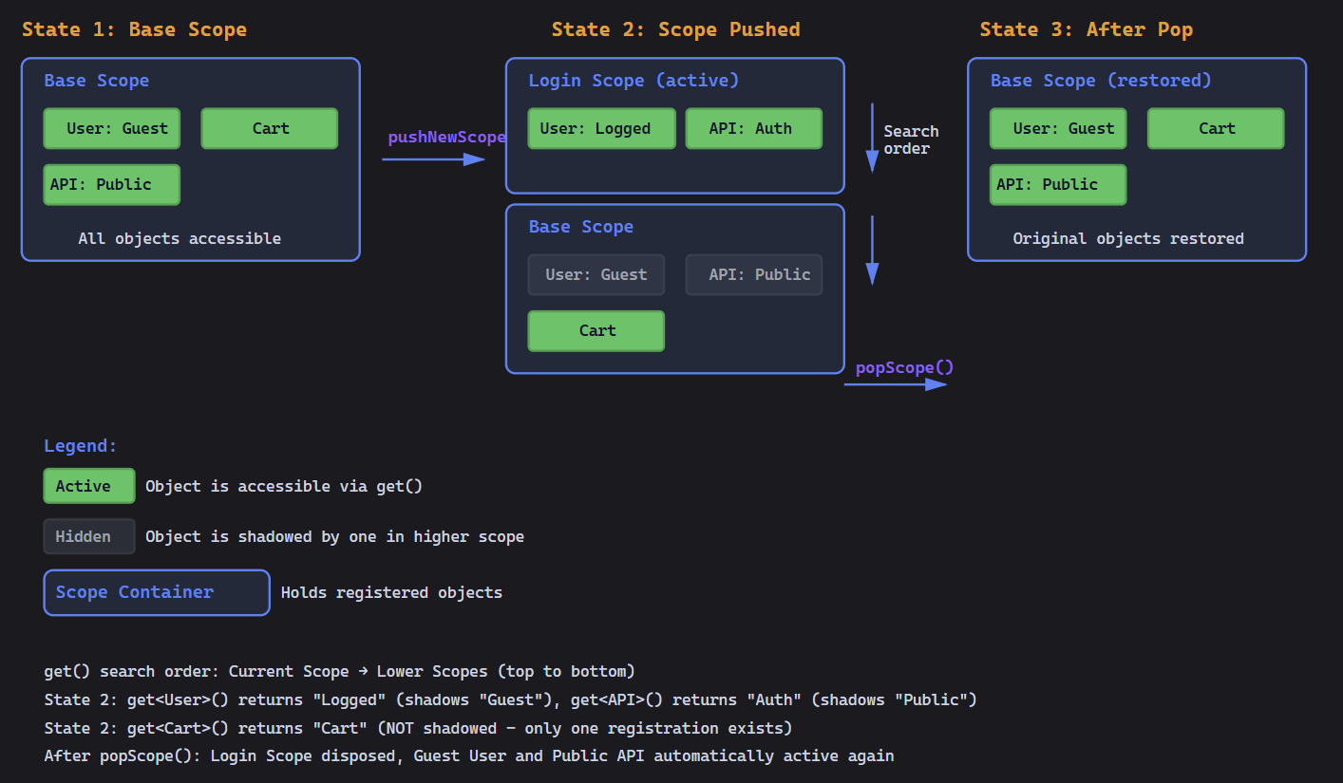The width and height of the screenshot is (1343, 783).
Task: Select the "User: Guest" box in State 3
Action: coord(1058,128)
